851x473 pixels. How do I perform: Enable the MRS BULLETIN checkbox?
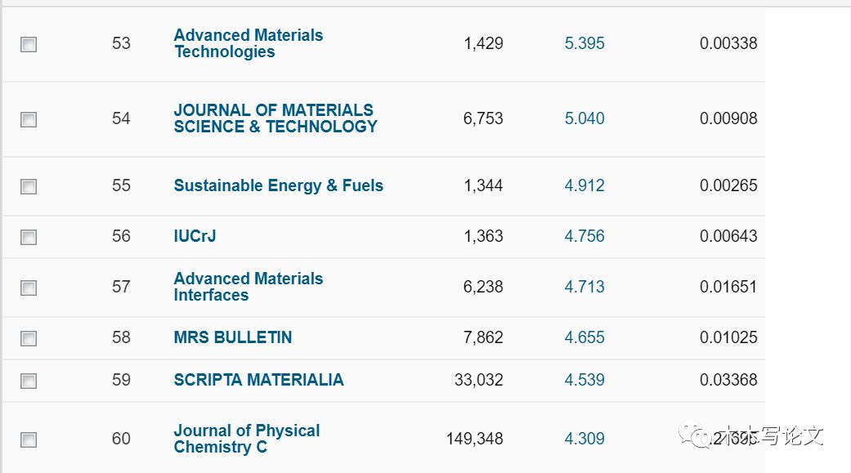[x=29, y=339]
